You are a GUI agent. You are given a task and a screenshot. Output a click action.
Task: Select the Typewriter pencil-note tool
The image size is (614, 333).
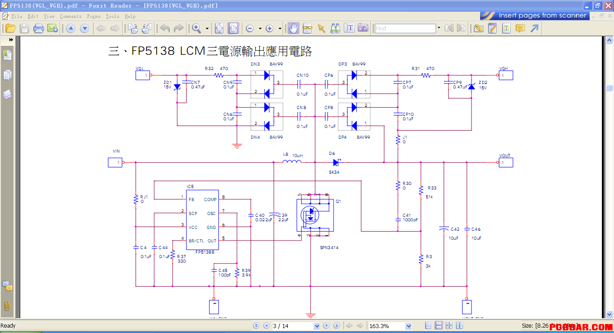[493, 28]
